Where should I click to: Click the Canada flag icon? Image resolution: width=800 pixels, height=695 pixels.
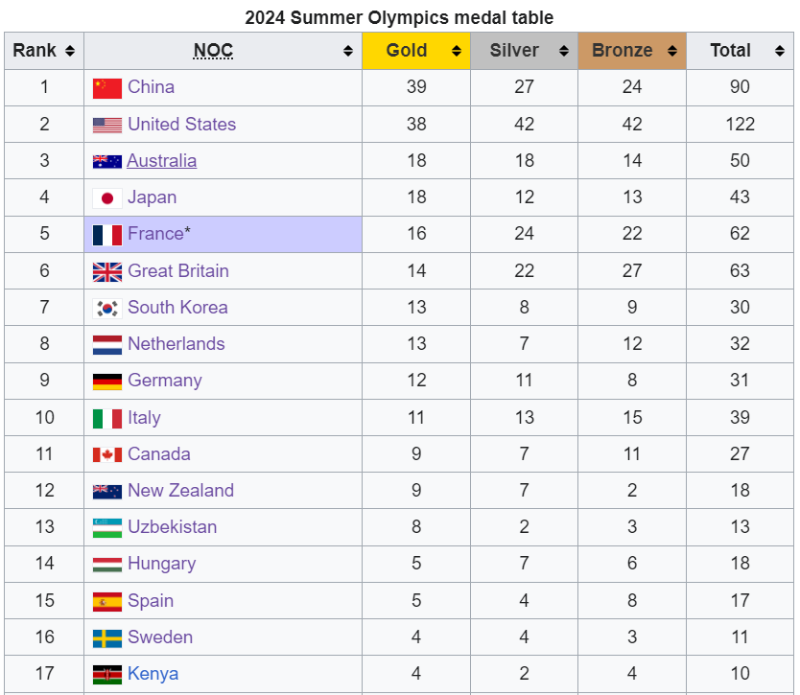click(107, 454)
